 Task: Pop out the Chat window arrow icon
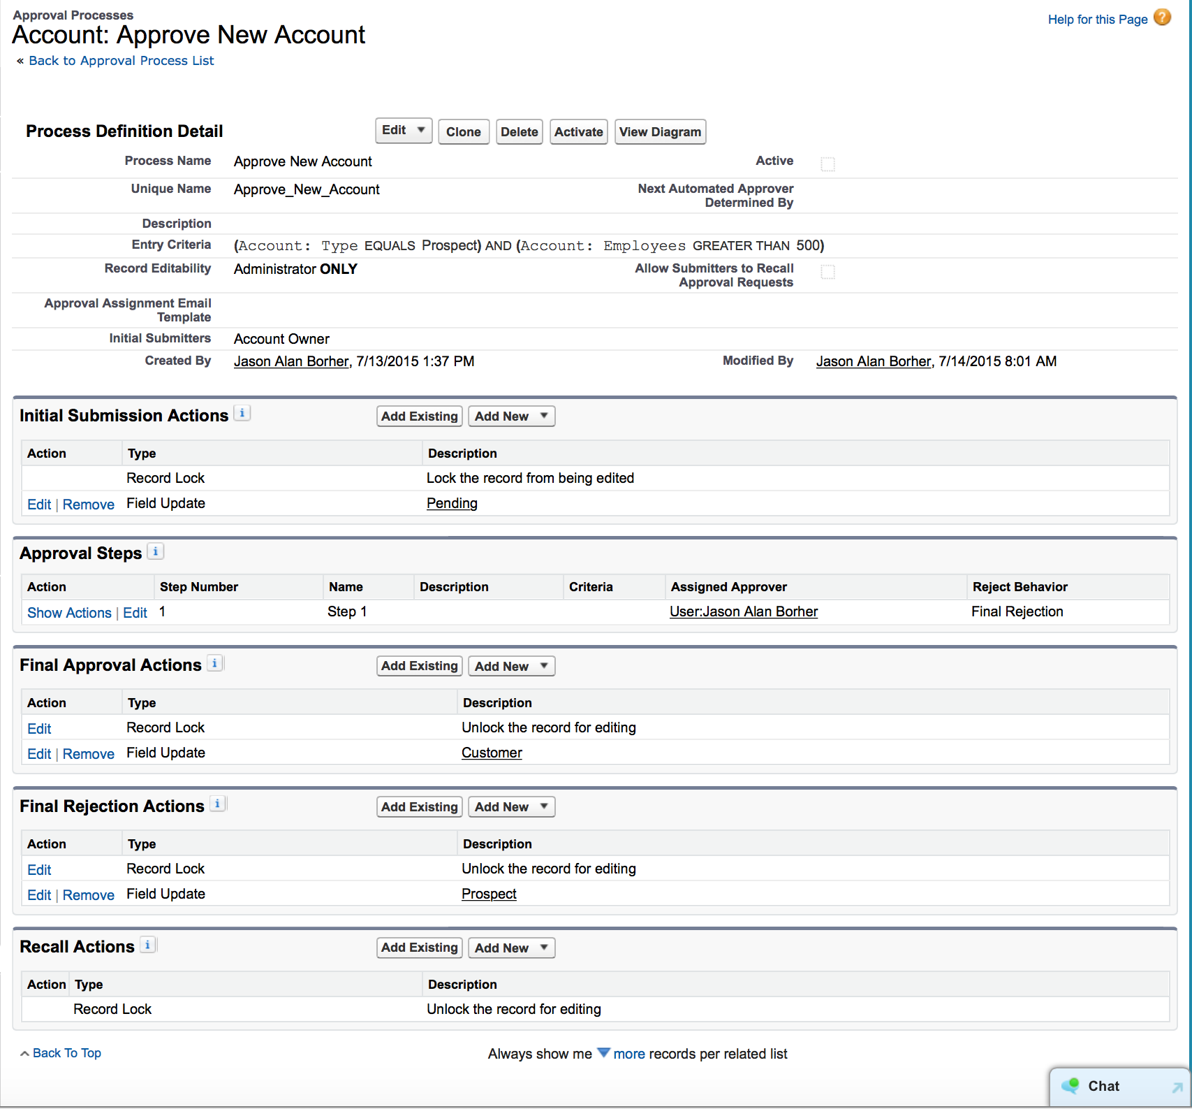1177,1087
